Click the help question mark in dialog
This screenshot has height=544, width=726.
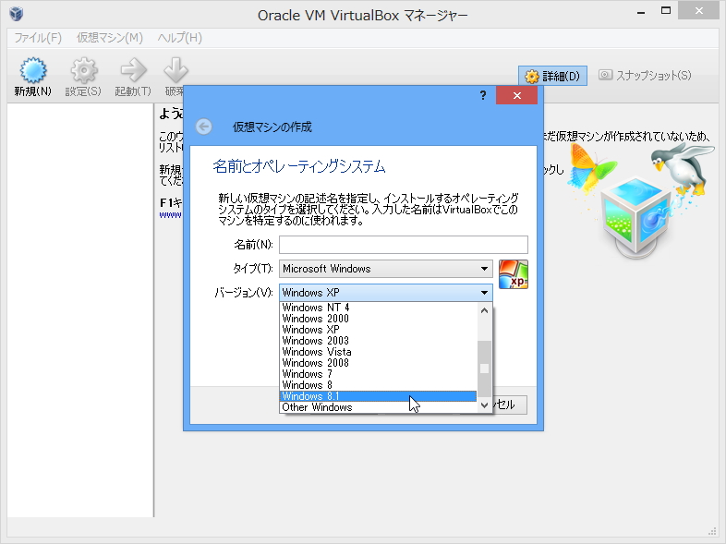pos(483,95)
